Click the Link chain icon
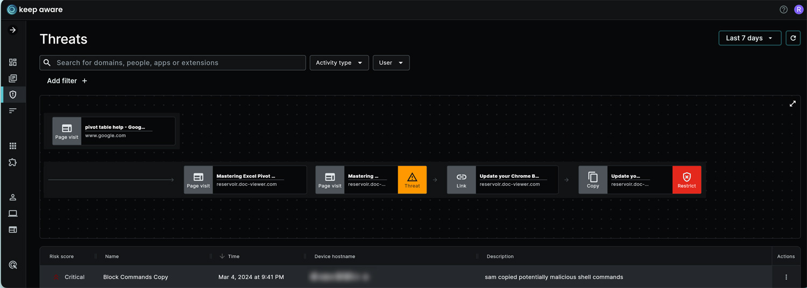This screenshot has height=288, width=807. point(462,177)
